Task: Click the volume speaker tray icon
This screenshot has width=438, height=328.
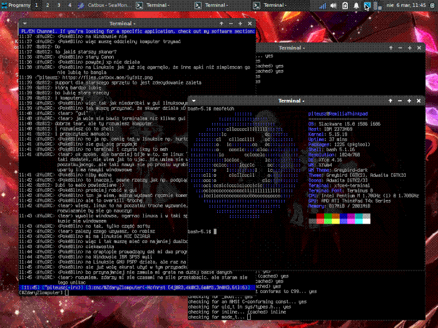Action: [334, 5]
